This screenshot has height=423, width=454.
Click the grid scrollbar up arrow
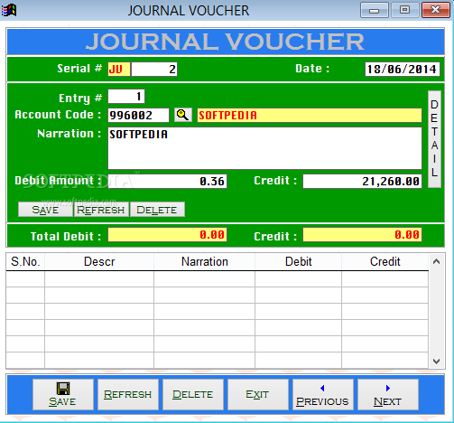[437, 261]
